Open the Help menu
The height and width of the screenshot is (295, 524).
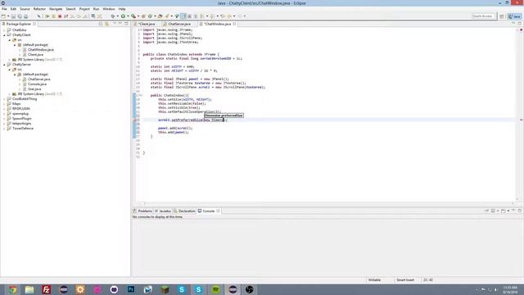[122, 9]
